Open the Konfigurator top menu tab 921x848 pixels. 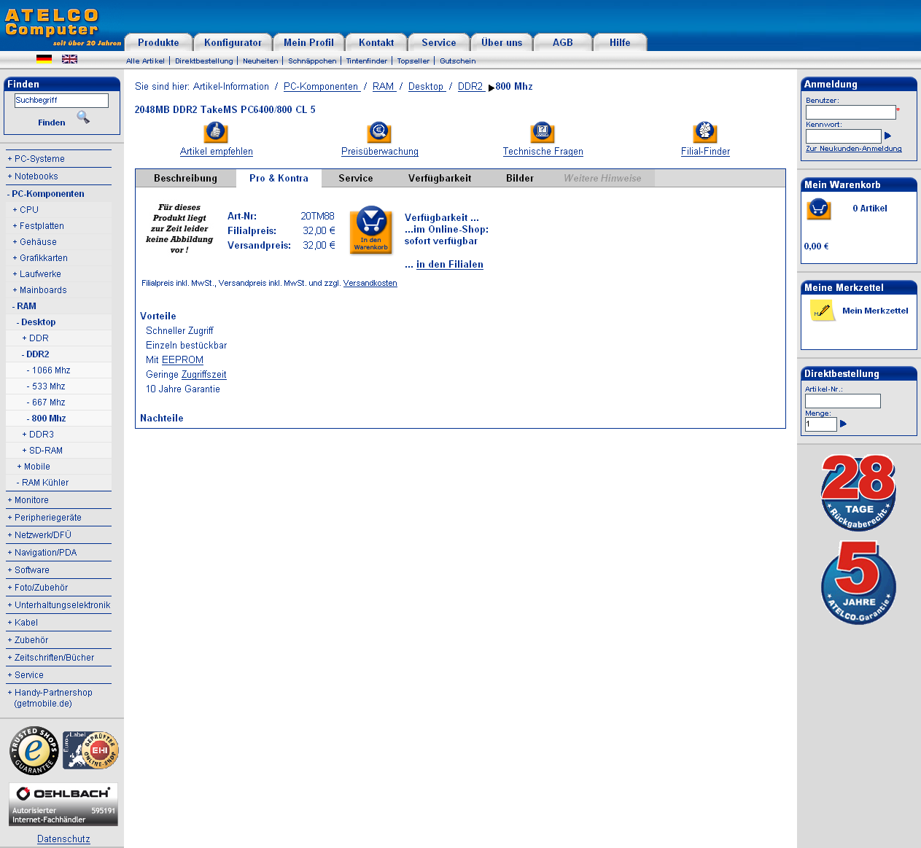pos(233,42)
